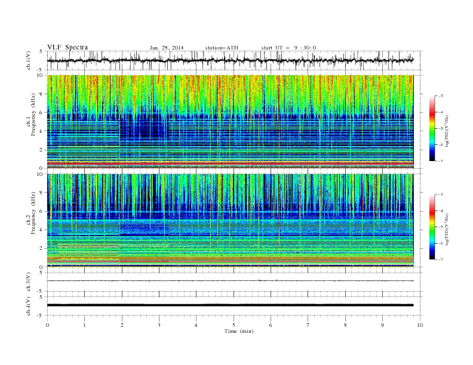Screen dimensions: 473x365
Task: Click the "ch.4(V)" axis label
Action: point(29,306)
